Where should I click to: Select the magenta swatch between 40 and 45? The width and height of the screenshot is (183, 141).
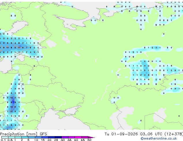click(x=78, y=137)
